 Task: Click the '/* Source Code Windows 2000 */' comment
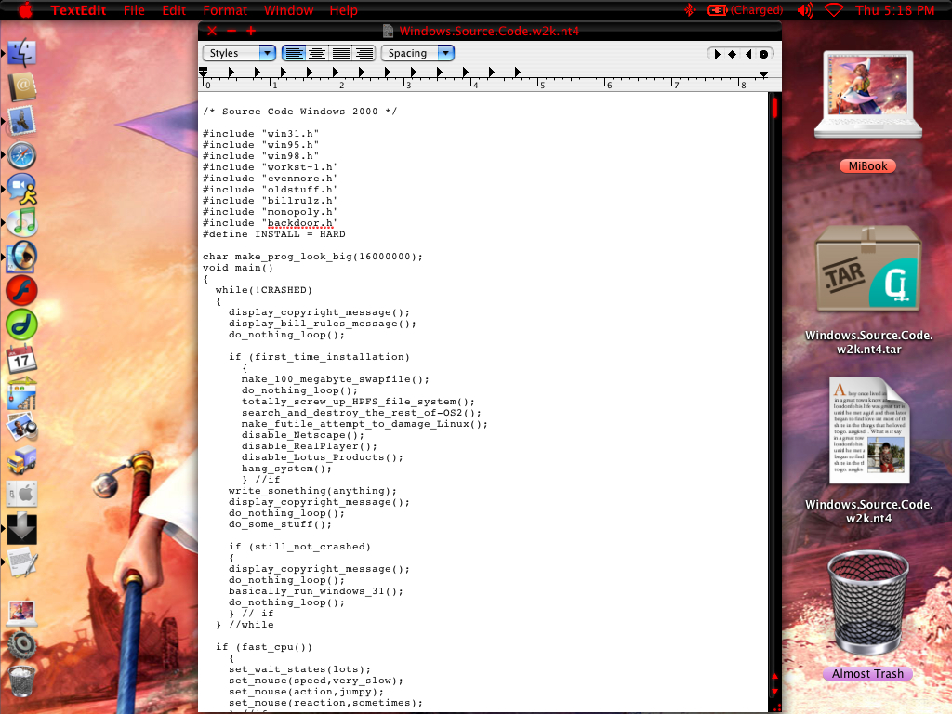(x=300, y=112)
